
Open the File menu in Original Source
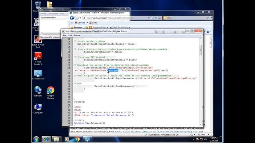65,35
